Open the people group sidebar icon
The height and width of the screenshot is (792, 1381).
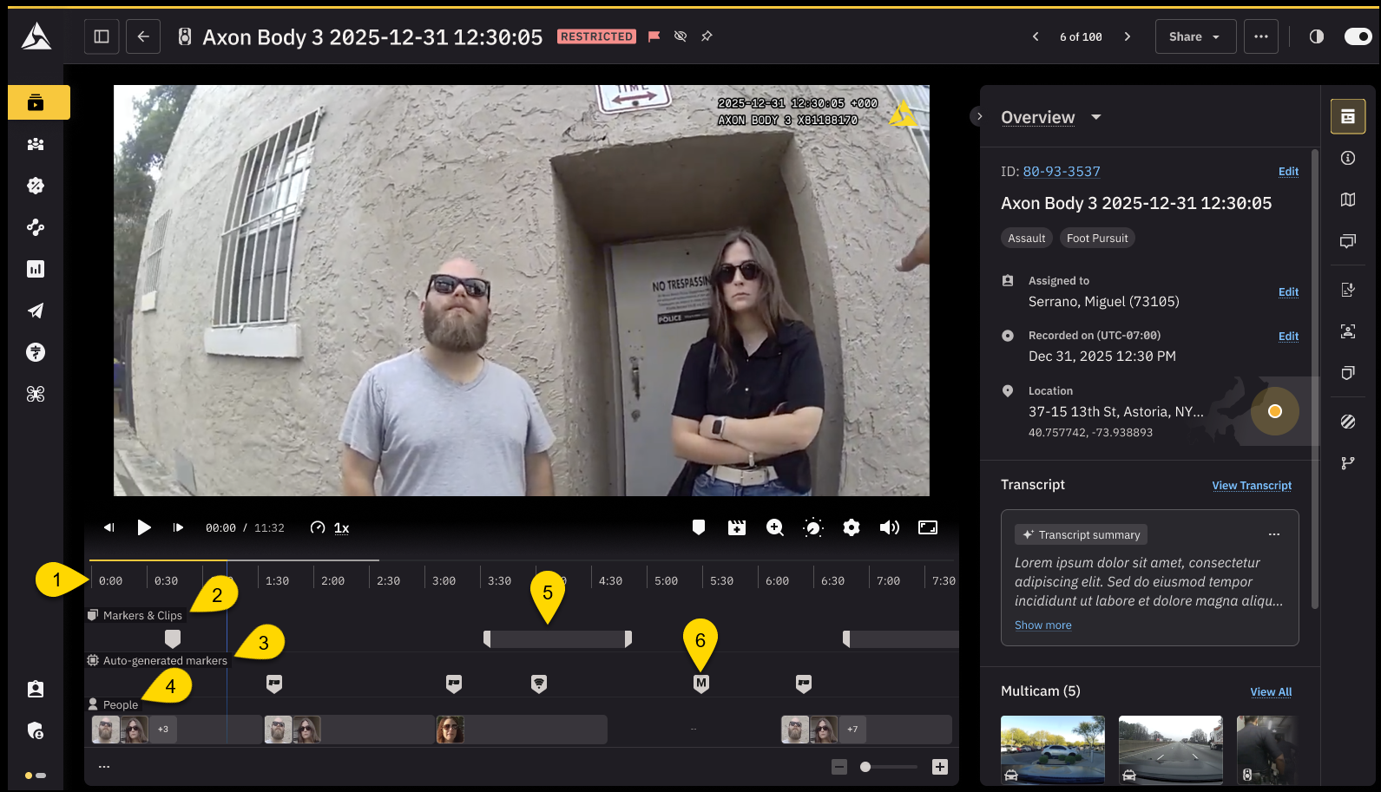point(36,144)
